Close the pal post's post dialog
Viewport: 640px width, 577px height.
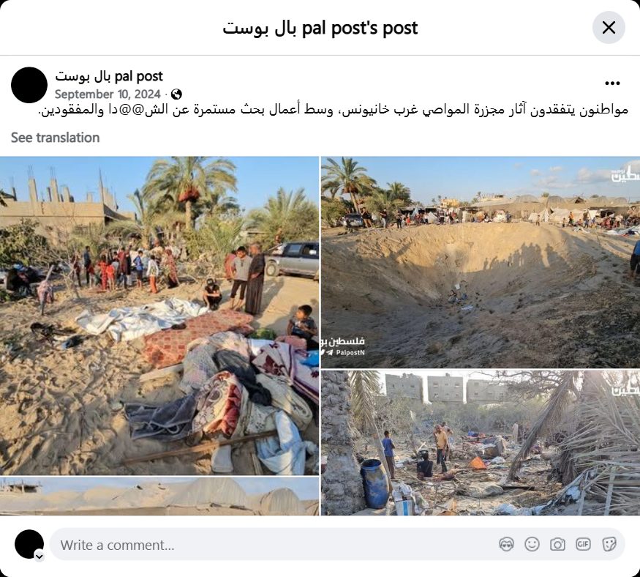[x=609, y=28]
